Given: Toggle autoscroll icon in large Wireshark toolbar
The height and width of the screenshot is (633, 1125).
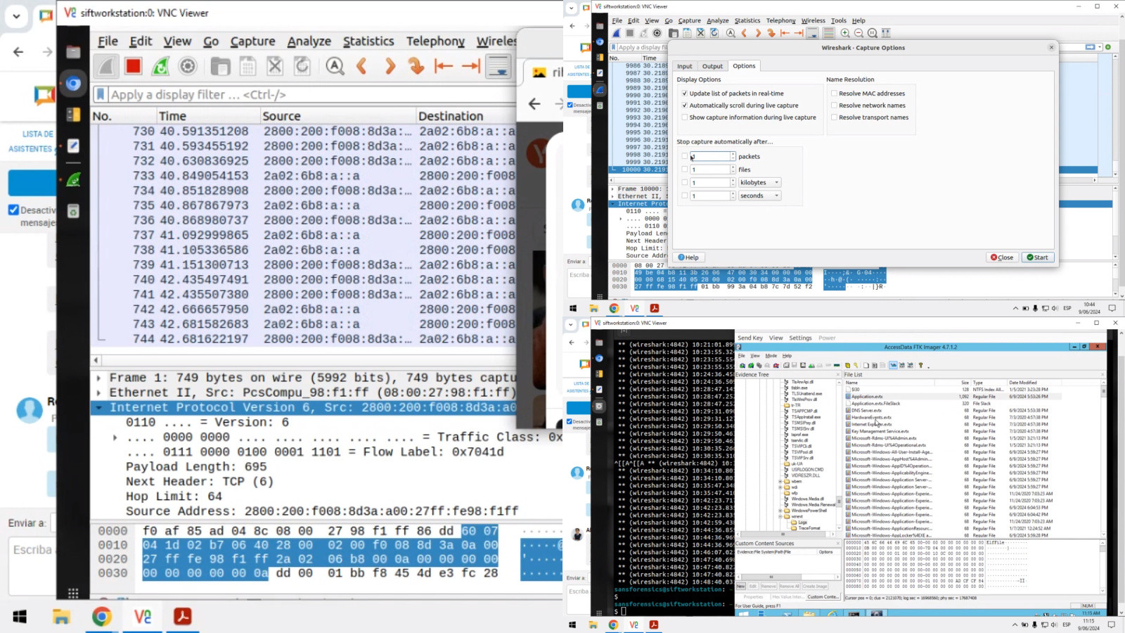Looking at the screenshot, I should 499,66.
